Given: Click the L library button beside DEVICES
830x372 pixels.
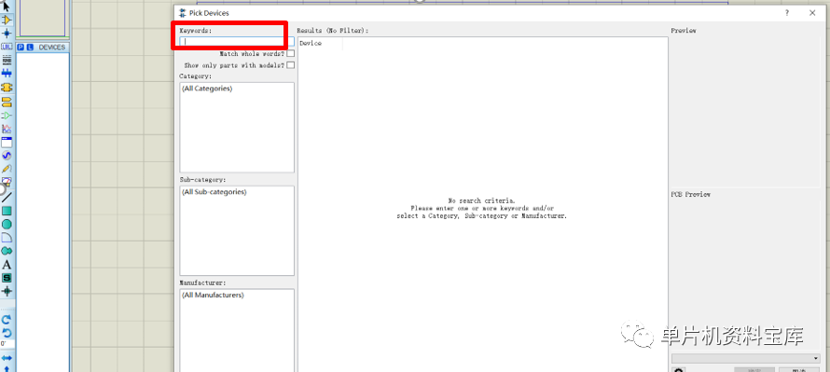Looking at the screenshot, I should click(x=30, y=48).
